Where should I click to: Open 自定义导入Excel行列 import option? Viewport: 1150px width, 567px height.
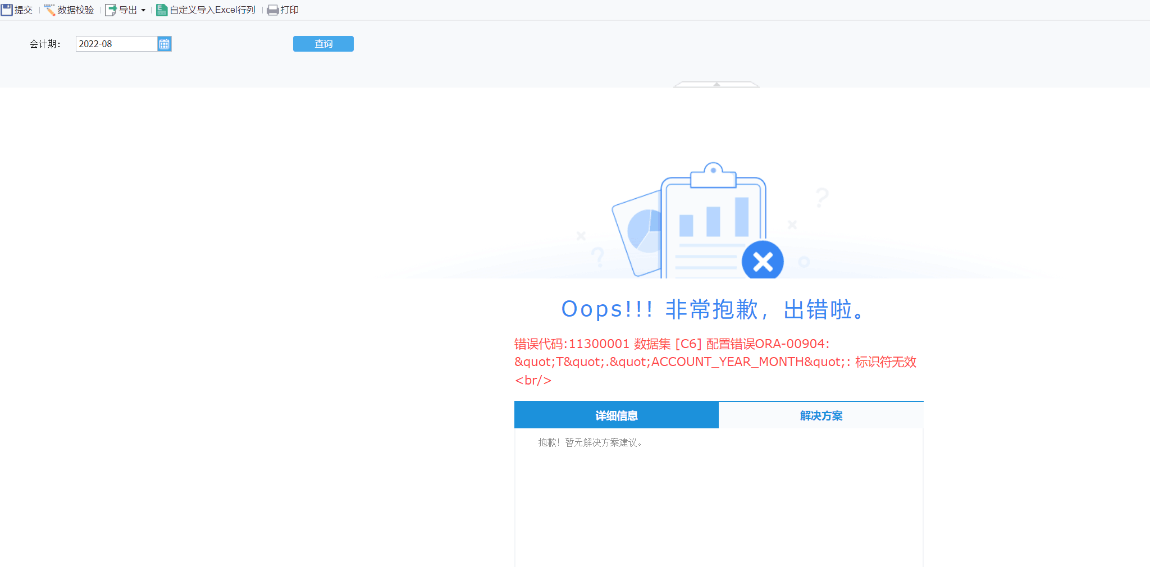212,10
